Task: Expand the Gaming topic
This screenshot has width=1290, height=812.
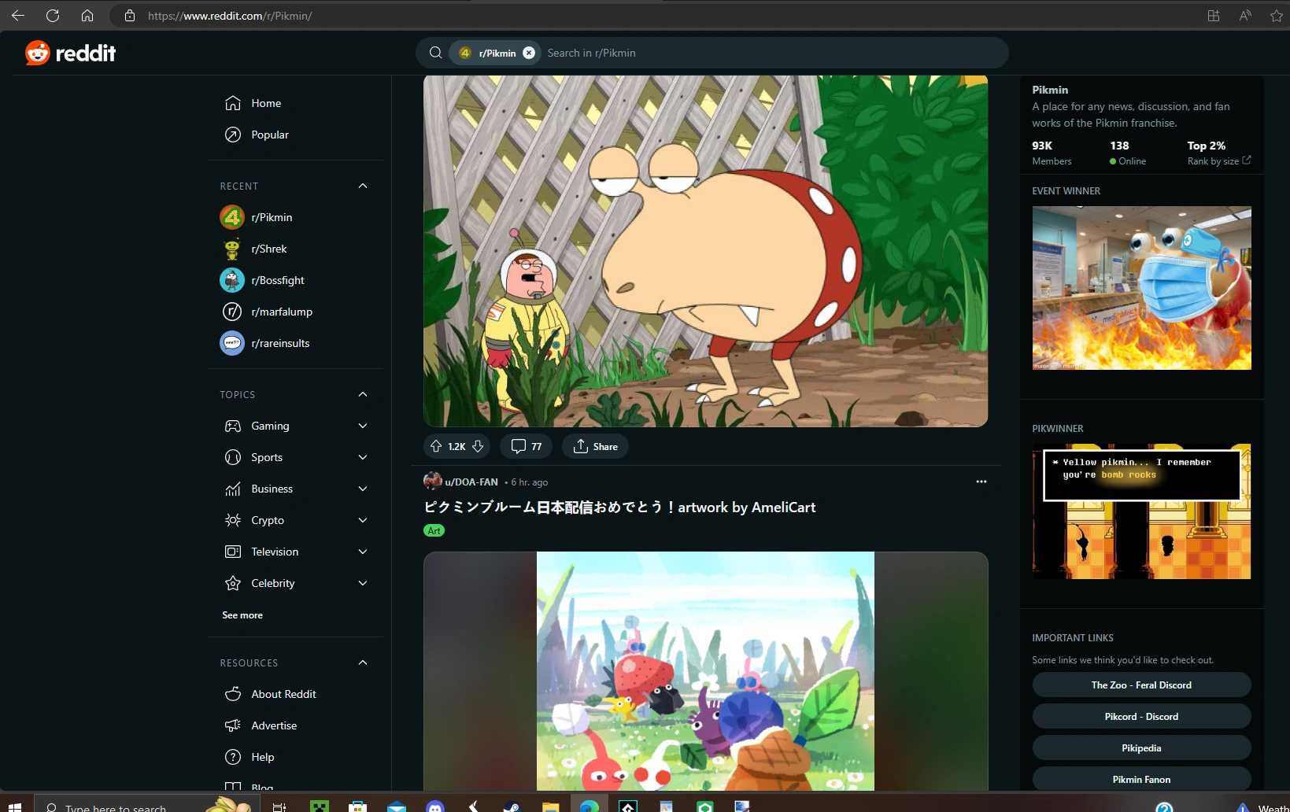Action: 363,426
